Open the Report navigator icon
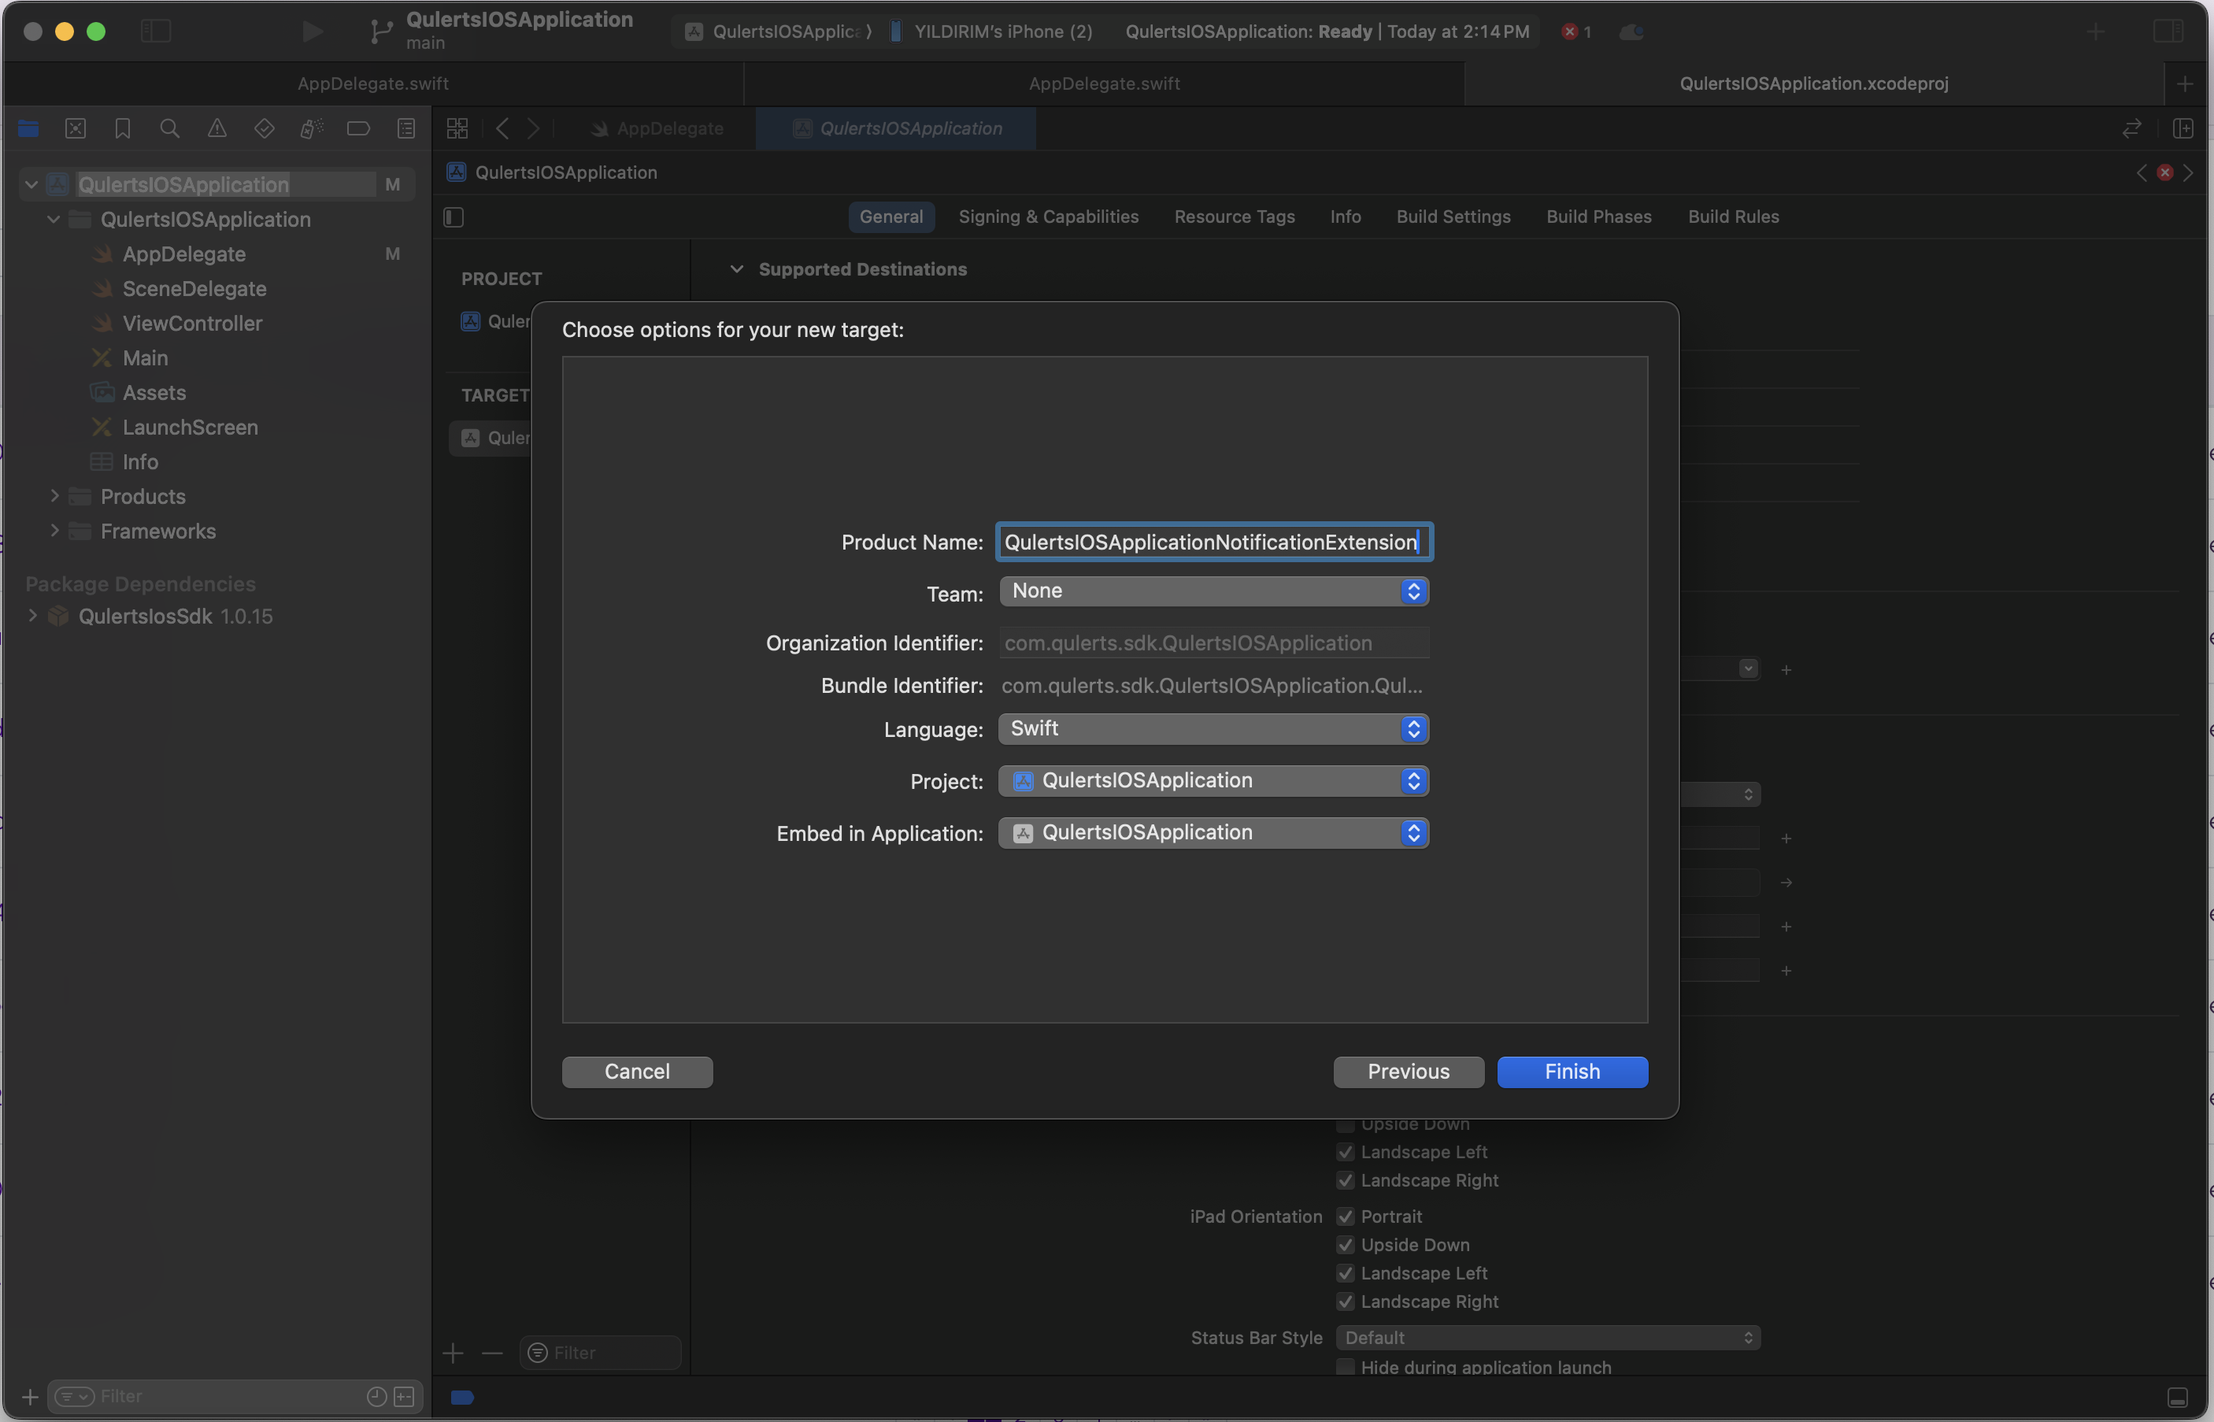Screen dimensions: 2214x1422 click(406, 128)
